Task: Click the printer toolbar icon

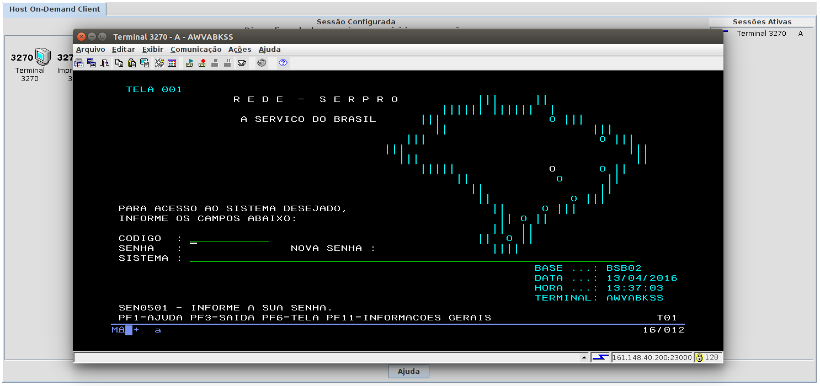Action: pos(262,63)
